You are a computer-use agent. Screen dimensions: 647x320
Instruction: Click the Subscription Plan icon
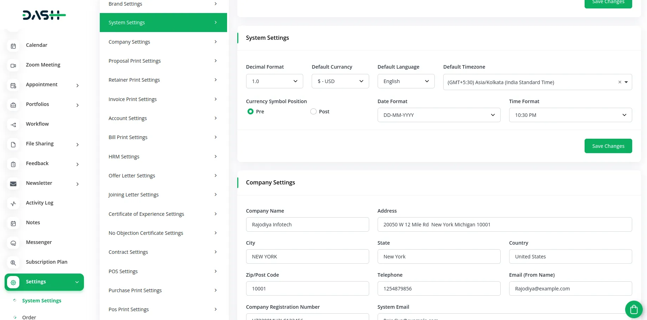[x=13, y=263]
